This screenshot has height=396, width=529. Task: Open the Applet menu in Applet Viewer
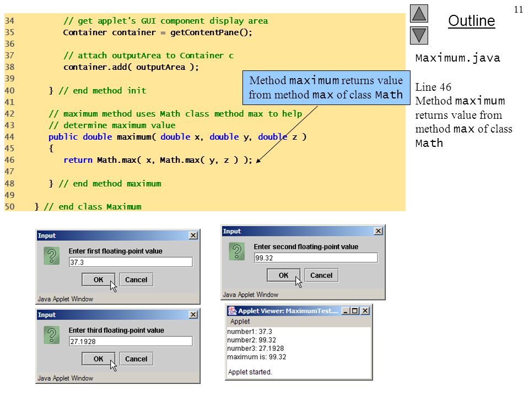(x=240, y=321)
